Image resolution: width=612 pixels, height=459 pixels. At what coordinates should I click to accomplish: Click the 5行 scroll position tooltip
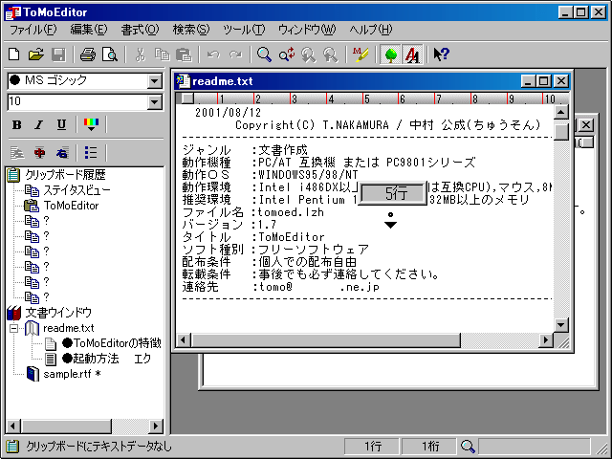coord(393,193)
